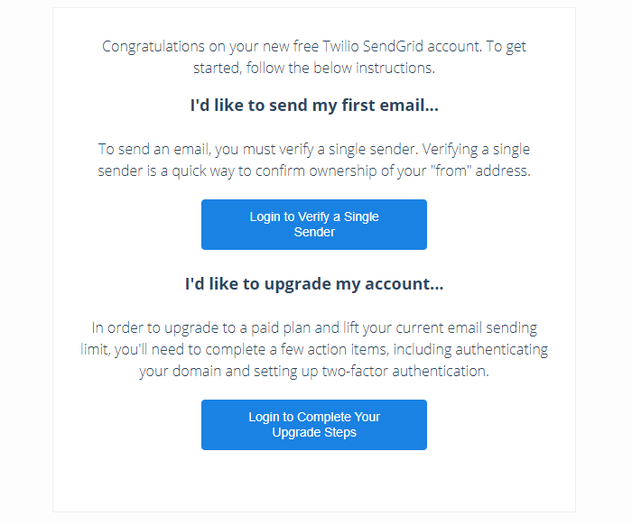Click the "I'd like to send my first email" heading

click(314, 106)
